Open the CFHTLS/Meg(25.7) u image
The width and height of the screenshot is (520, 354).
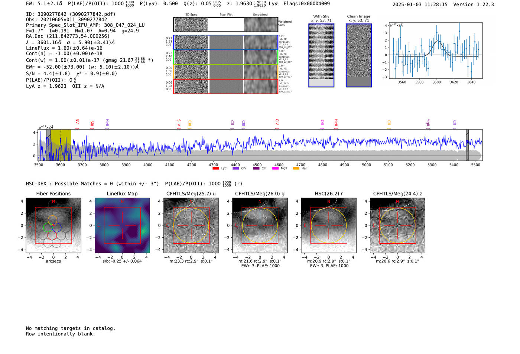[191, 225]
